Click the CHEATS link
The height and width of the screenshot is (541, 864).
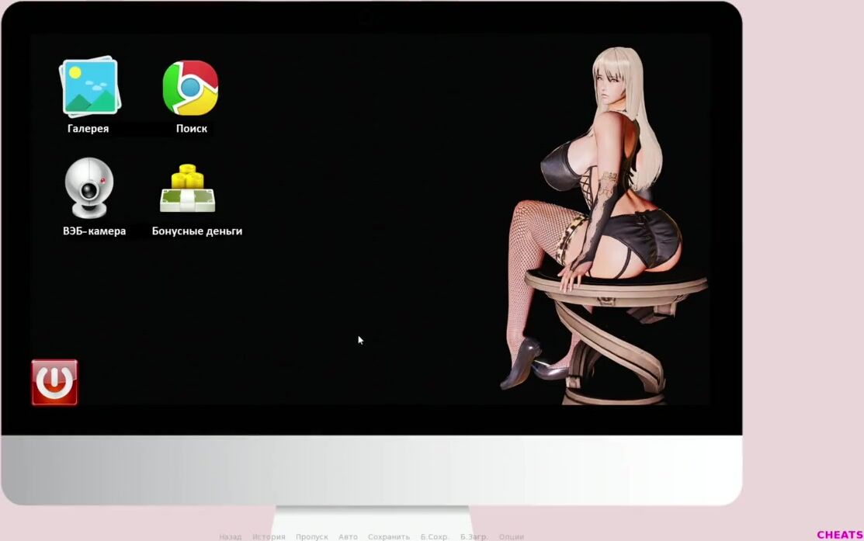(839, 535)
